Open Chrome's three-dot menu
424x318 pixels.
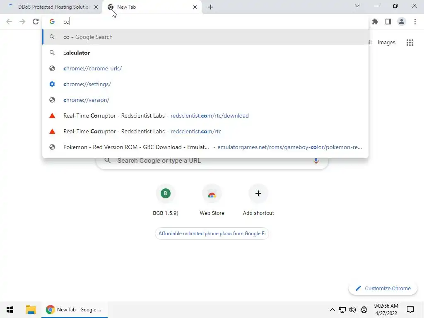point(415,22)
